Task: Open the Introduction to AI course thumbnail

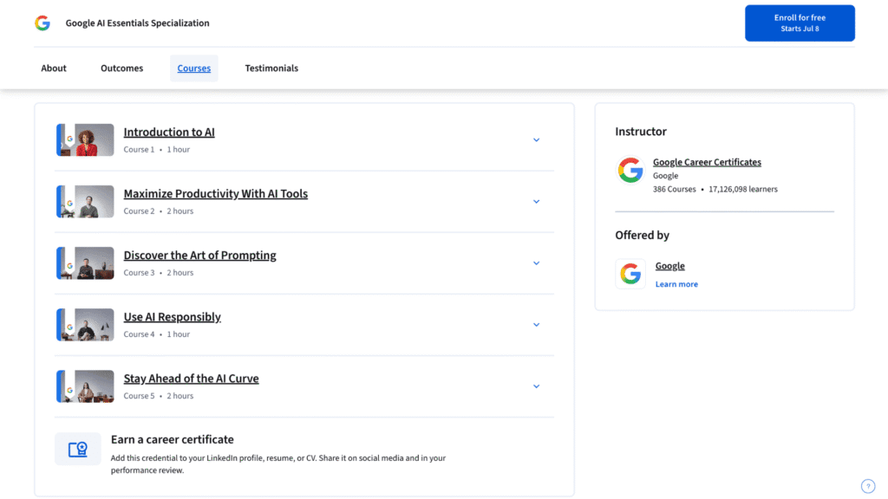Action: tap(85, 139)
